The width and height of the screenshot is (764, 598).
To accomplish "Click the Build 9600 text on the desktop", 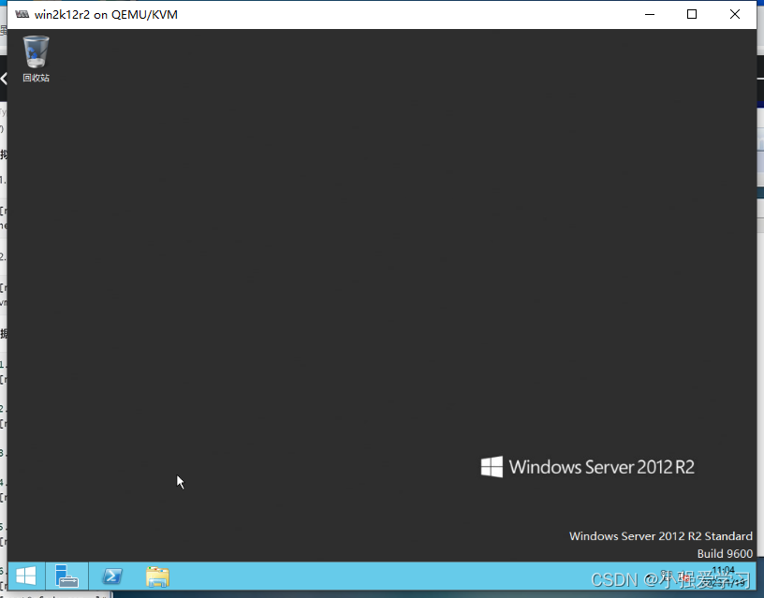I will click(725, 553).
